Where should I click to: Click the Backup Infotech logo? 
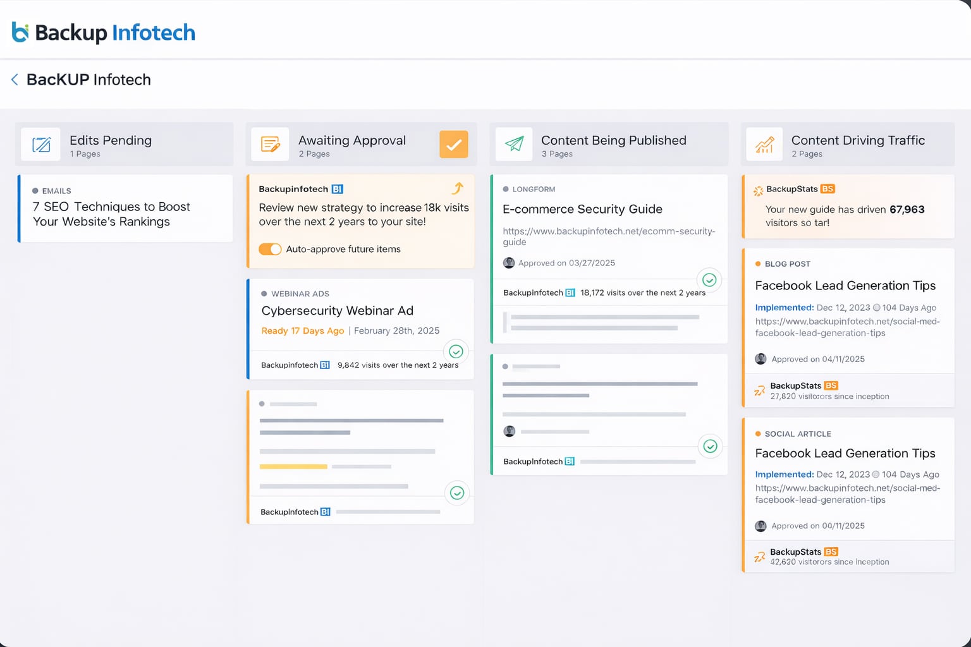104,32
